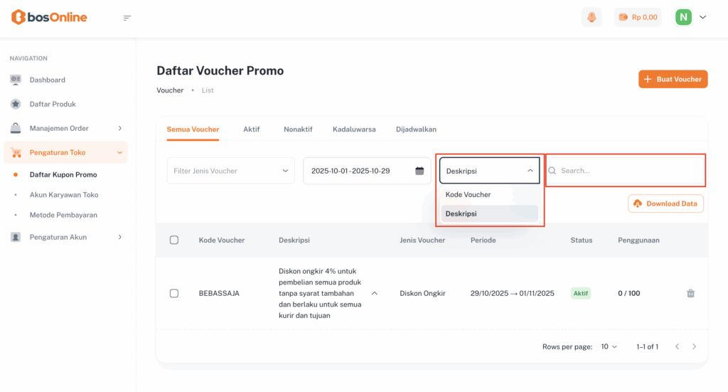The image size is (728, 392).
Task: Change the rows per page dropdown
Action: (x=609, y=346)
